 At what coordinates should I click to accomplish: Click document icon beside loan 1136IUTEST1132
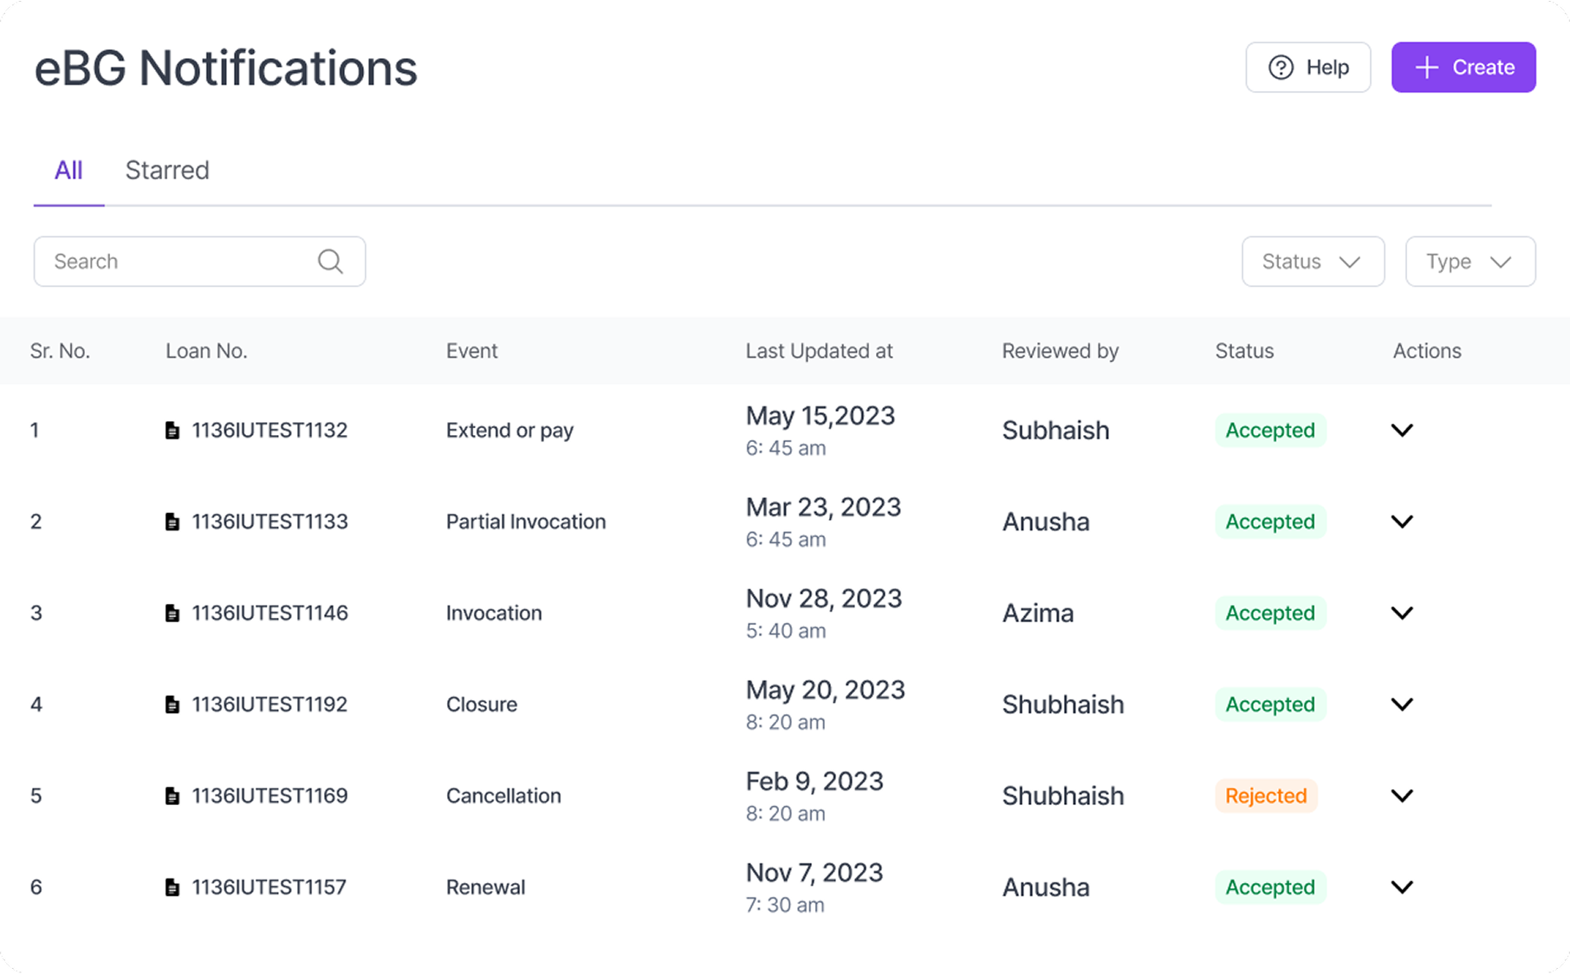pos(172,431)
